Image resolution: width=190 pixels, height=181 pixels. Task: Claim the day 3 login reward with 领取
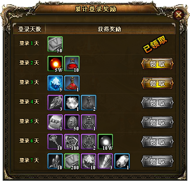coord(157,83)
